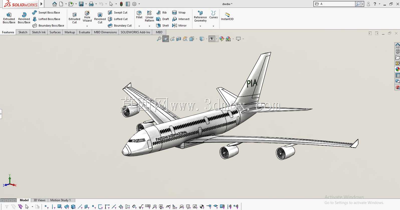
Task: Expand the SOLIDWORKS menu arrow
Action: tap(41, 4)
